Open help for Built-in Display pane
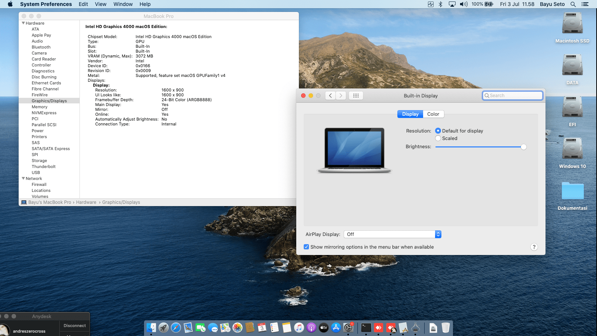Image resolution: width=597 pixels, height=336 pixels. tap(534, 247)
